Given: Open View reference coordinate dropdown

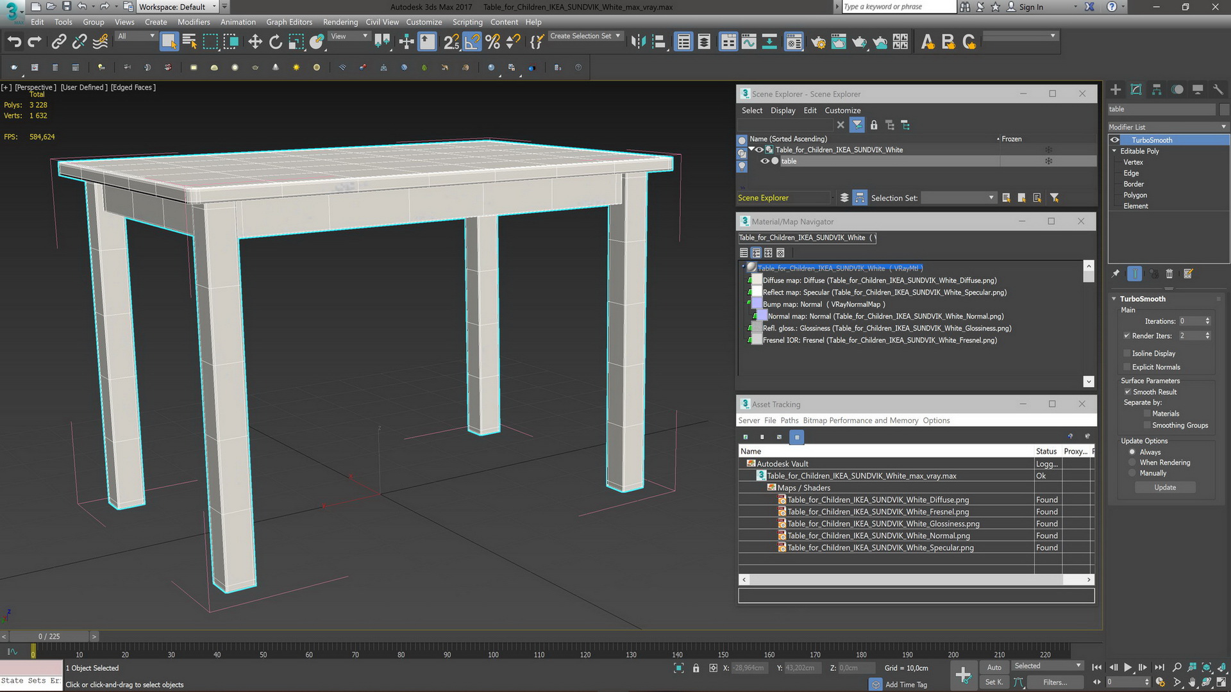Looking at the screenshot, I should pos(349,37).
